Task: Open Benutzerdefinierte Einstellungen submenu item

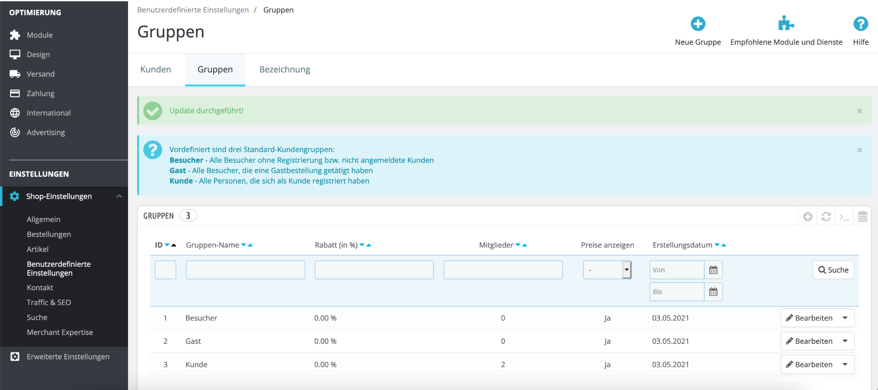Action: pos(59,269)
